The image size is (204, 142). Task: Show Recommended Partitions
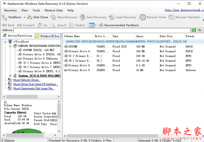coord(118,25)
